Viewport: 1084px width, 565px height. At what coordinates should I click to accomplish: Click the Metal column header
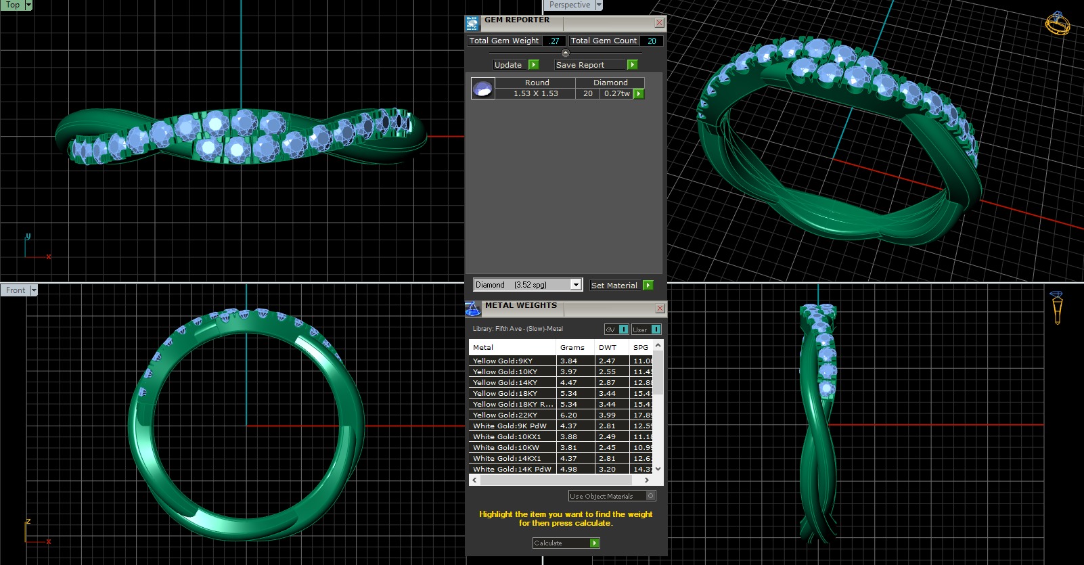512,347
